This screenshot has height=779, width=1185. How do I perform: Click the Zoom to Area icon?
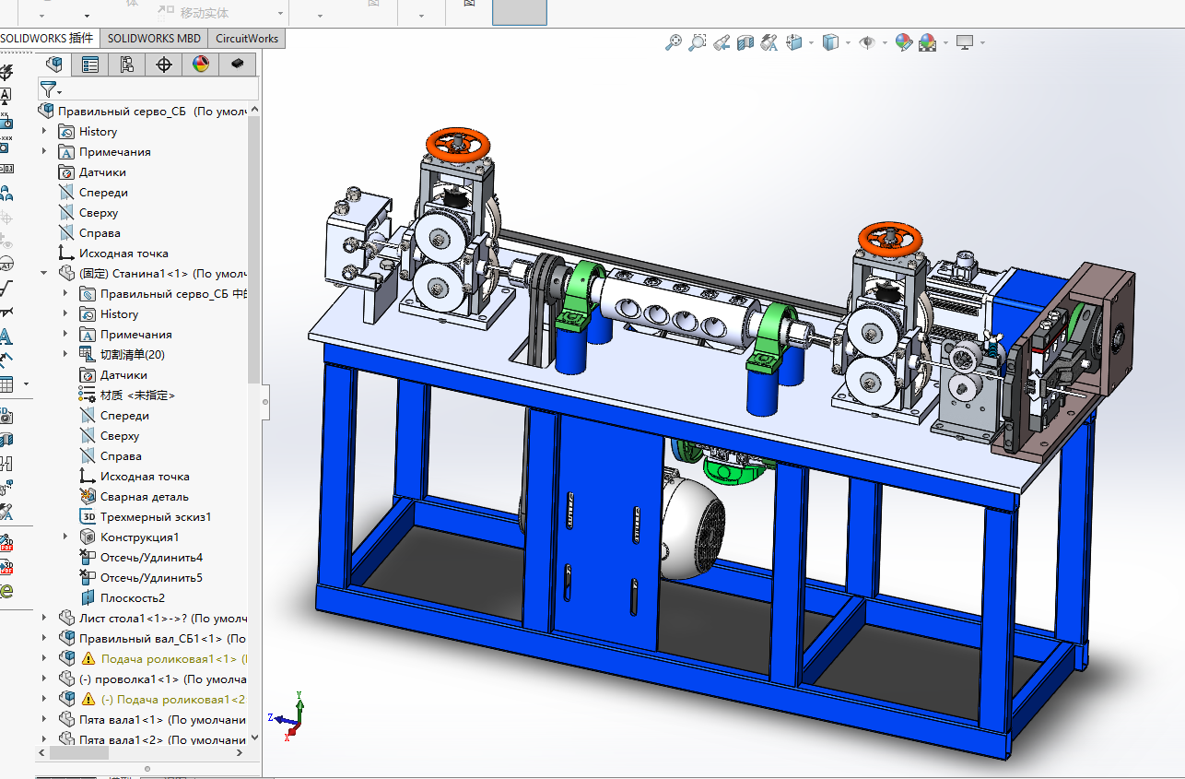point(698,41)
